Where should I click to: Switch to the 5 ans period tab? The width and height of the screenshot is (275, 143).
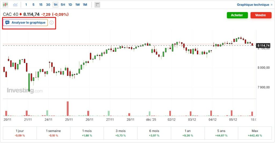221,133
